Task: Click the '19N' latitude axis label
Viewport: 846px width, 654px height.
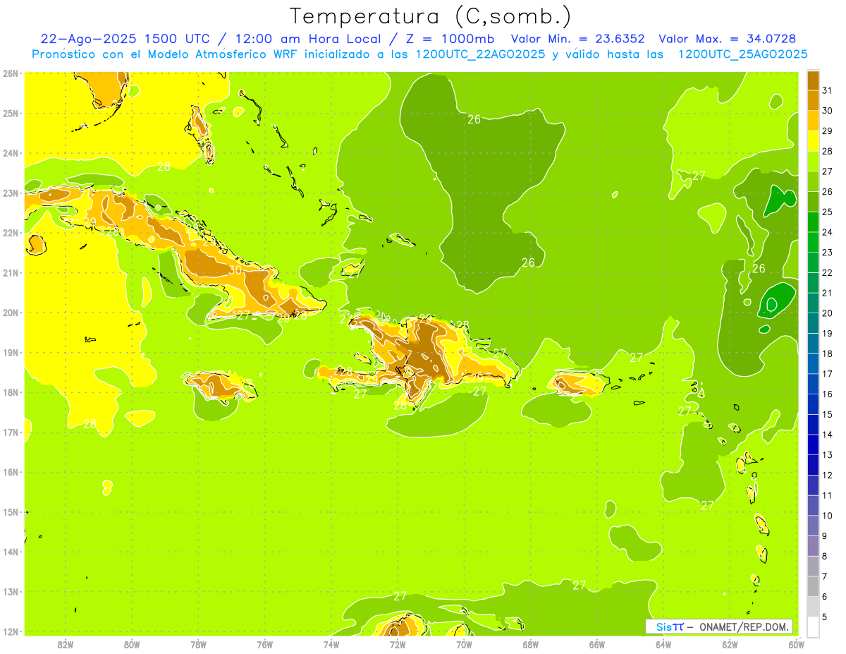Action: pos(10,352)
